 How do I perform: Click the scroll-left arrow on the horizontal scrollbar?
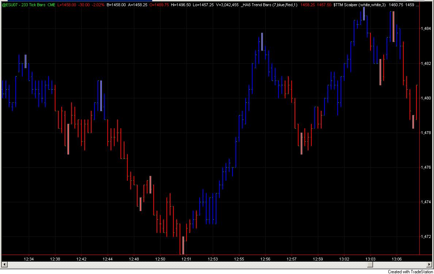(4, 265)
